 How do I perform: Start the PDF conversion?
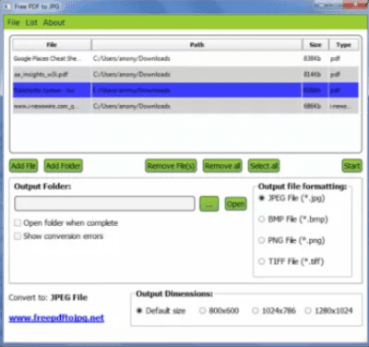(351, 166)
